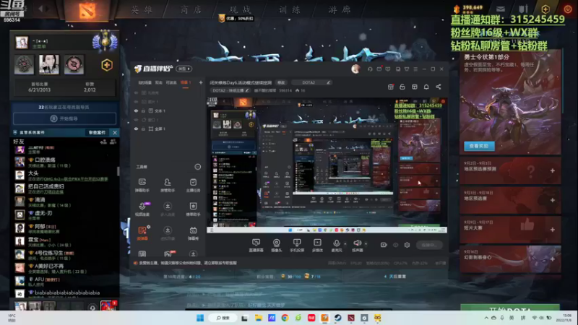The height and width of the screenshot is (325, 578).
Task: Expand the microphone options arrow
Action: click(345, 243)
